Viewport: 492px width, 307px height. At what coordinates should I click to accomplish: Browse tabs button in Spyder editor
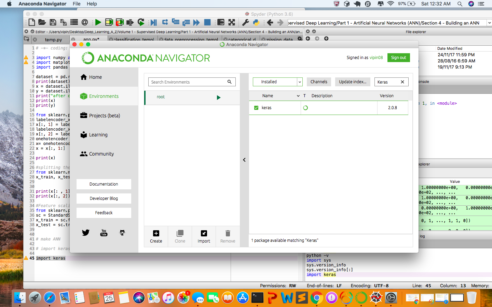pyautogui.click(x=26, y=39)
